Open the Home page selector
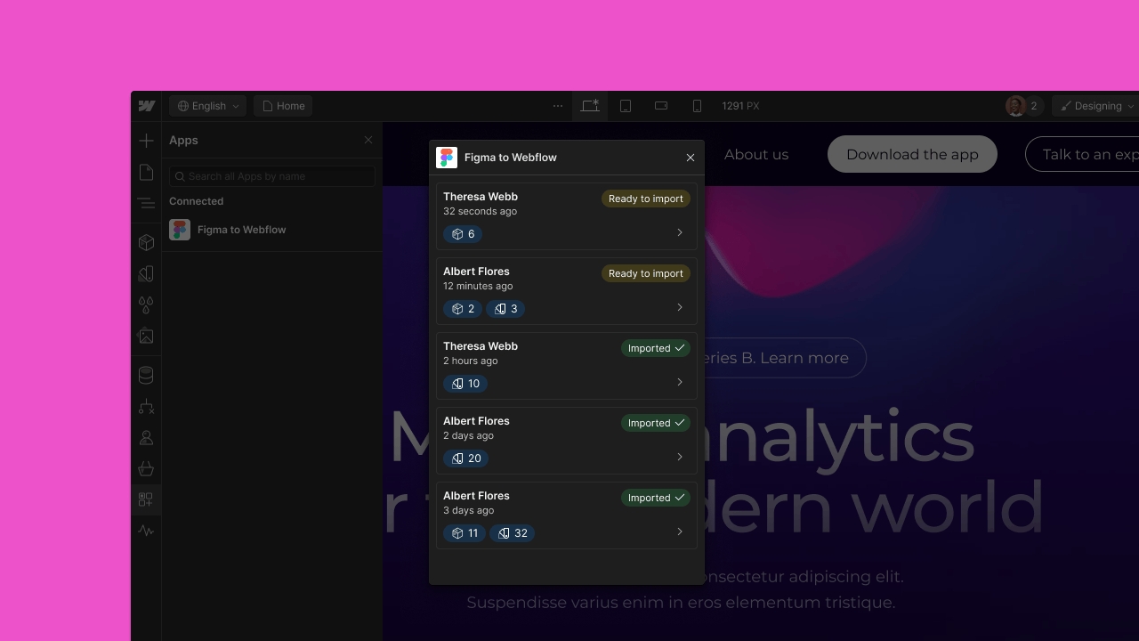1139x641 pixels. point(283,106)
